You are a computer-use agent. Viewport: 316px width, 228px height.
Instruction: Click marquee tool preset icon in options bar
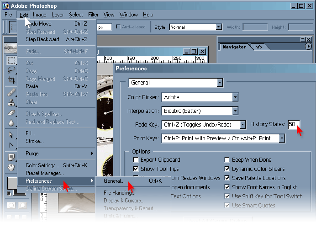pyautogui.click(x=13, y=27)
